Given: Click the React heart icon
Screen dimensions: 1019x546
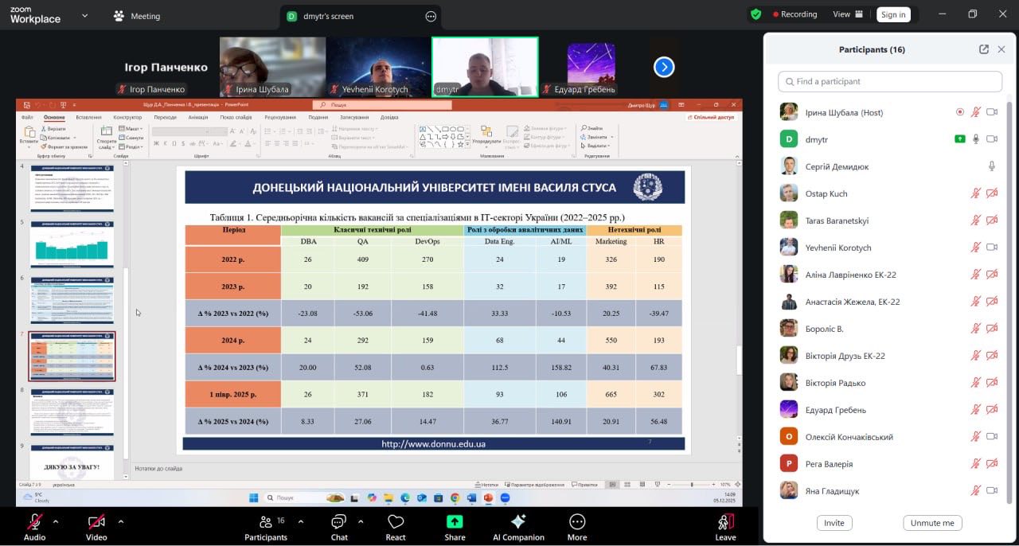Looking at the screenshot, I should point(396,522).
